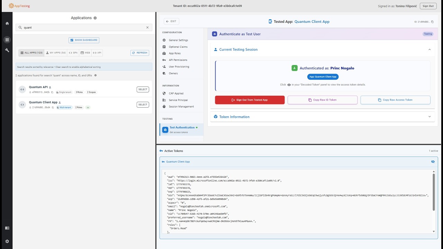The width and height of the screenshot is (443, 249).
Task: Open the Applications grid icon in left rail
Action: pos(7,40)
